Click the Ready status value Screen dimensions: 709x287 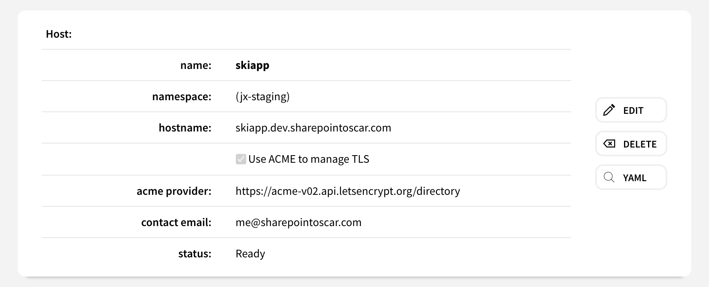[250, 254]
